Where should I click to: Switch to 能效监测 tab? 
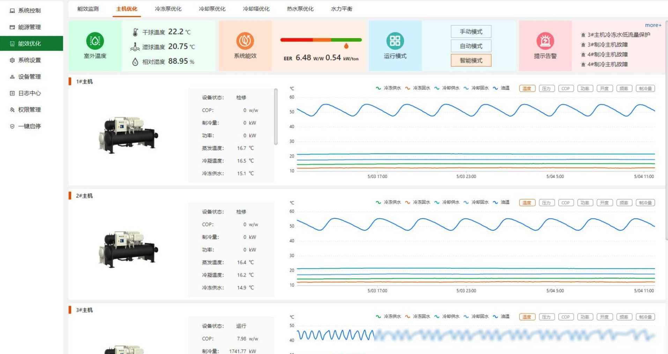[x=88, y=9]
